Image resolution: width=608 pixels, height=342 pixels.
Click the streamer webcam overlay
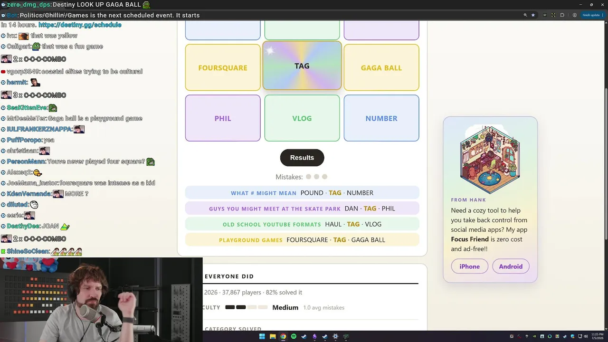(x=101, y=300)
